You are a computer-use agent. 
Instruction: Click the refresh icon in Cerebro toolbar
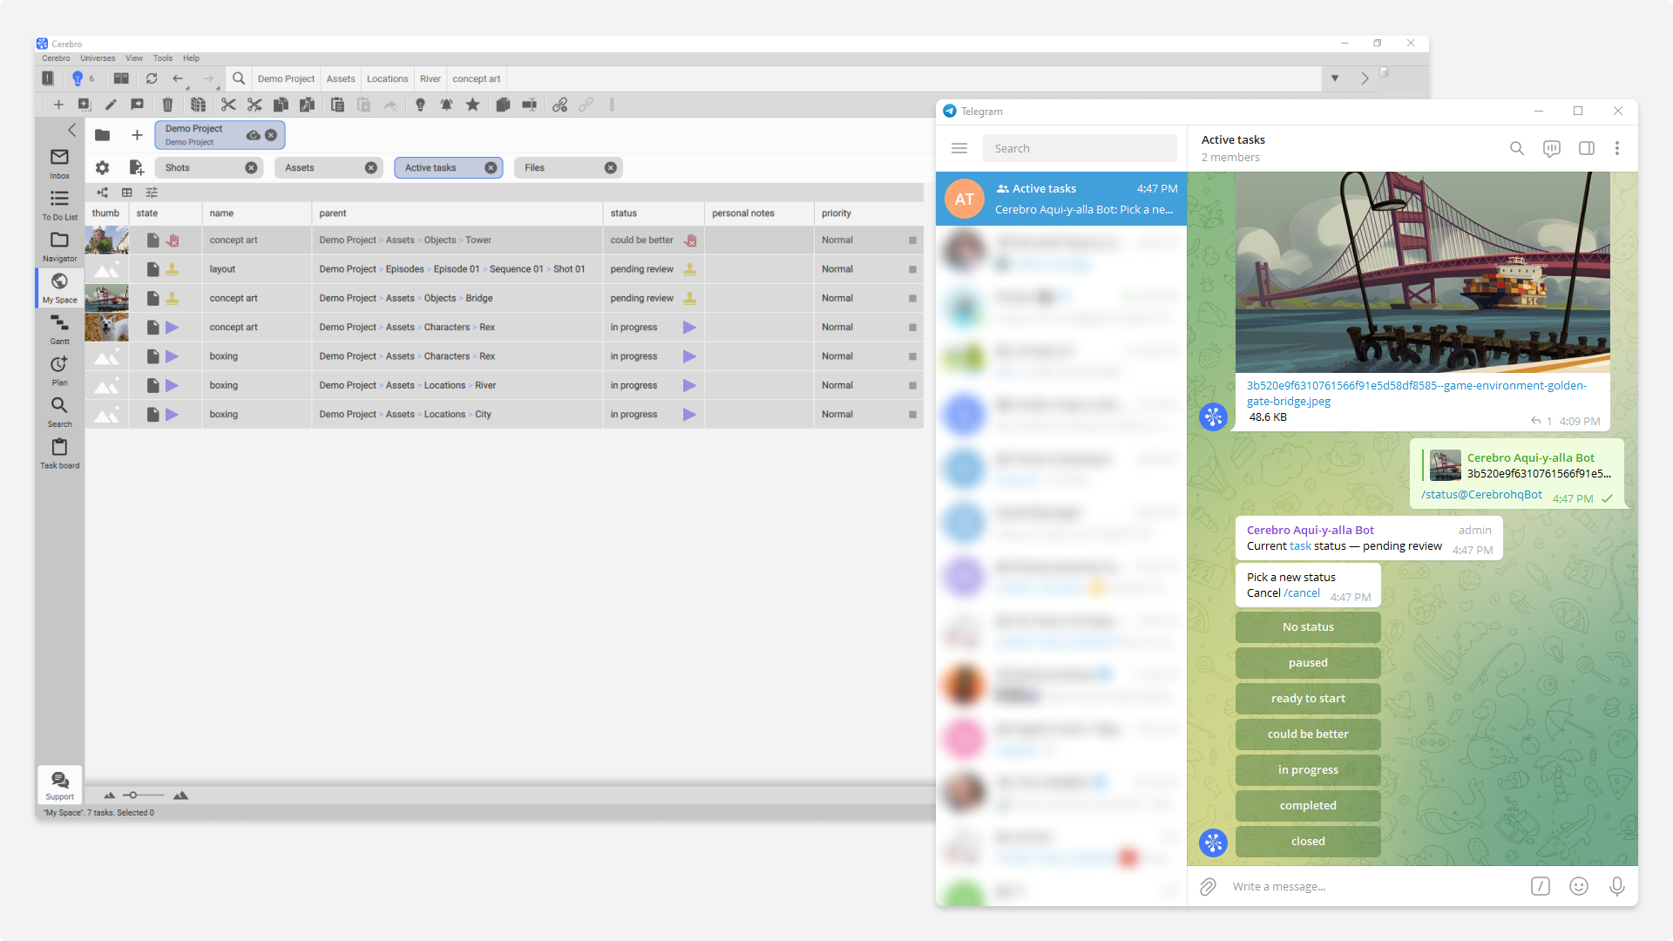coord(152,78)
